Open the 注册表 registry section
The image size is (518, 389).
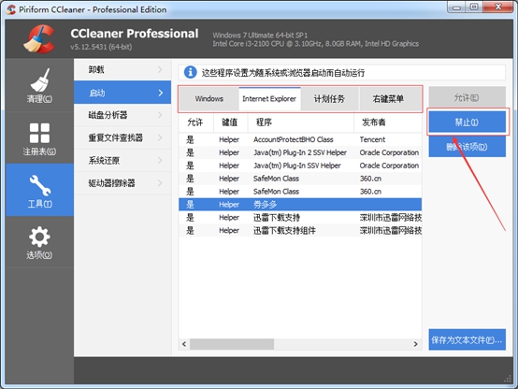pos(39,137)
